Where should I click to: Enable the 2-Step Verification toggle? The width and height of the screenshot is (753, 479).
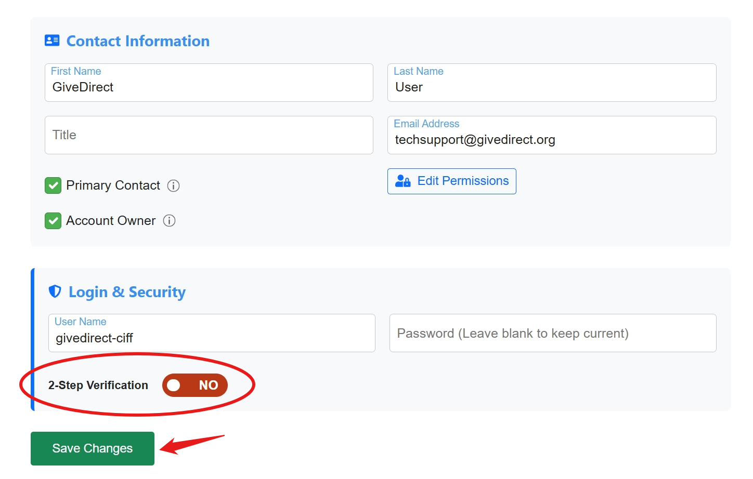(x=195, y=385)
